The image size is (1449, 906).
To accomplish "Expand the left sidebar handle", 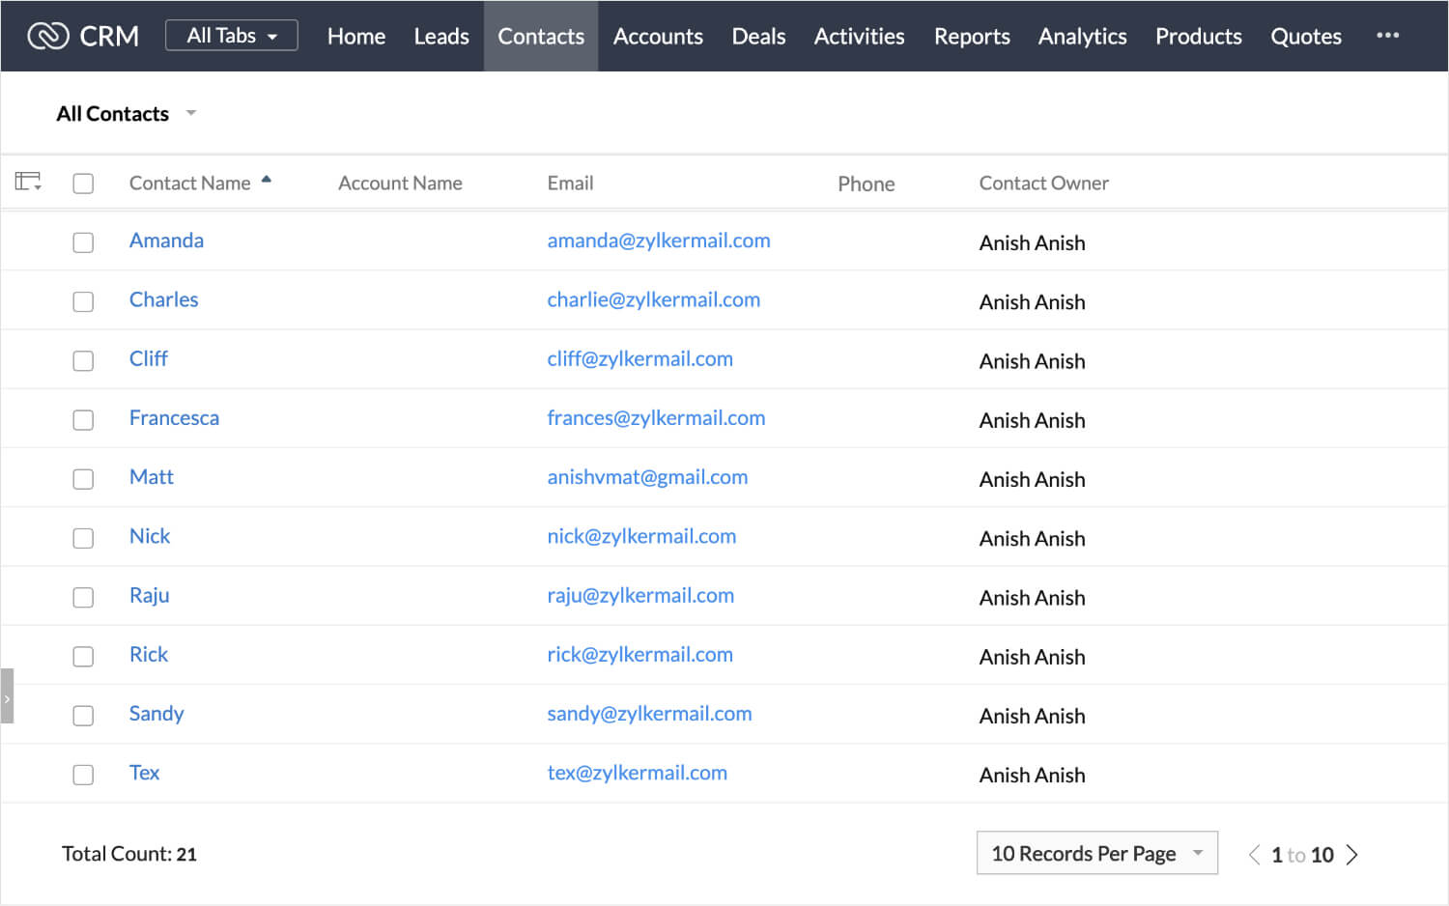I will point(7,696).
